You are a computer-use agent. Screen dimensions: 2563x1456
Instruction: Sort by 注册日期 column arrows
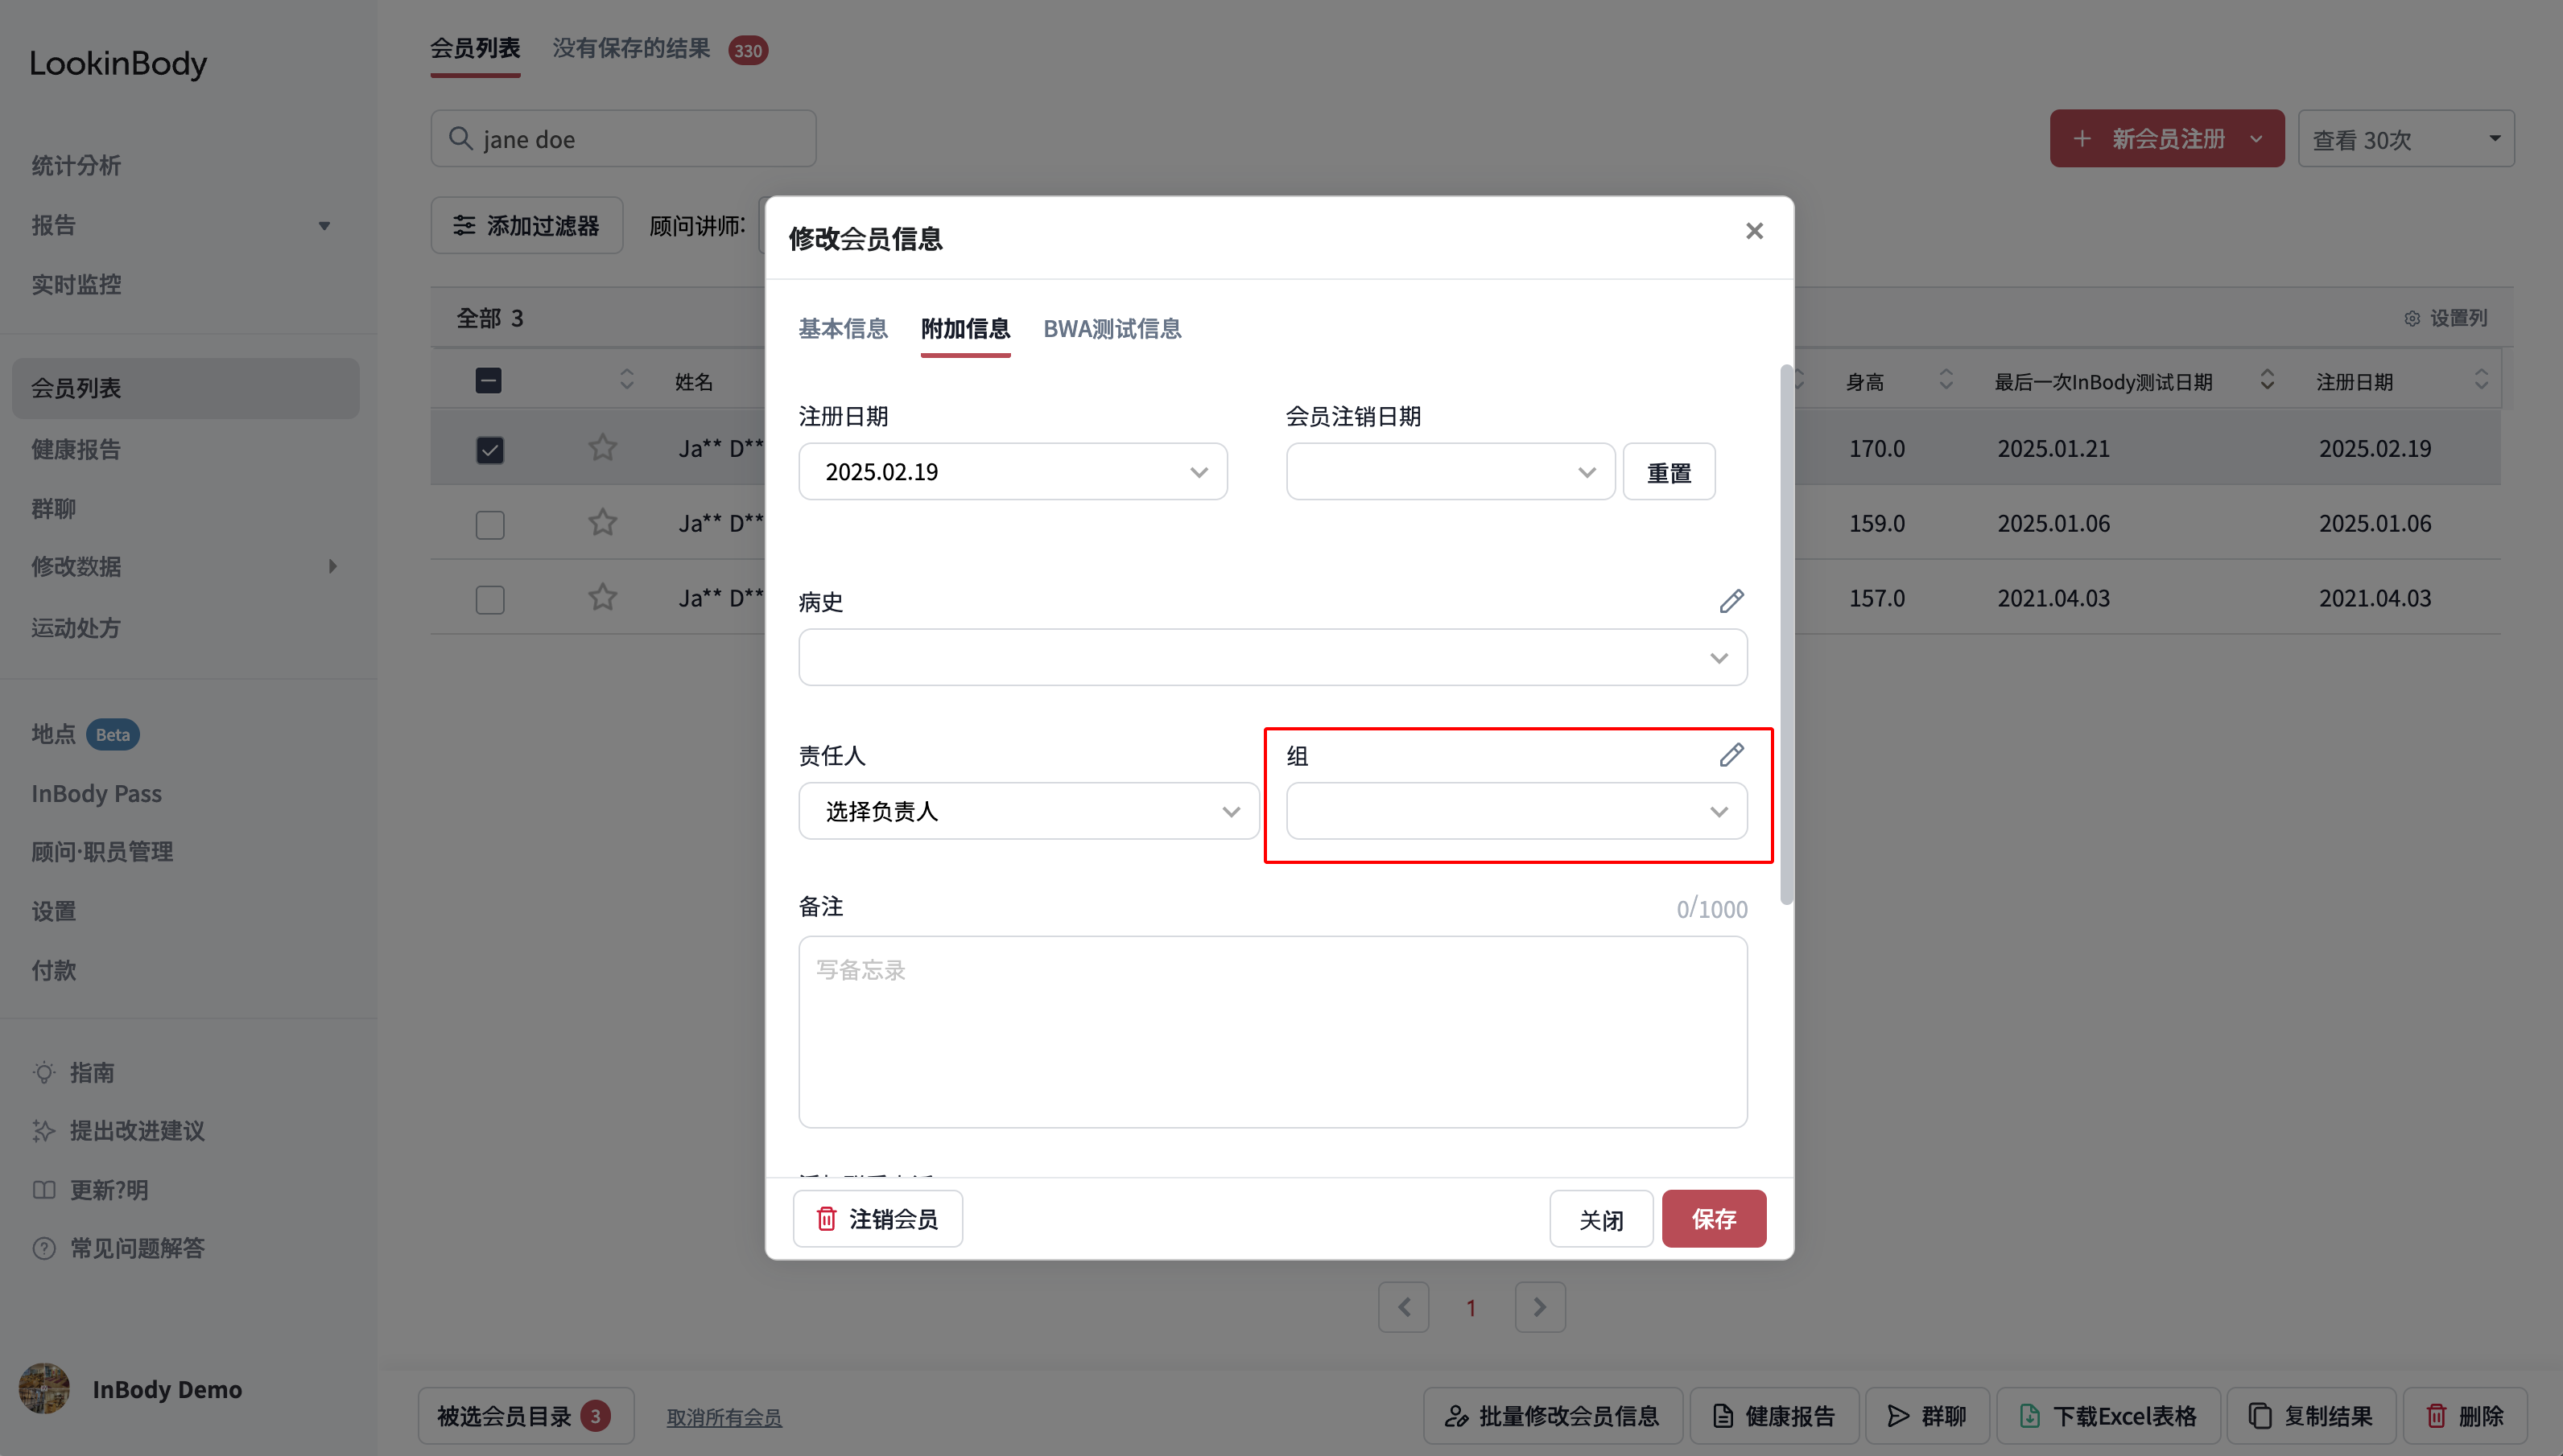coord(2481,379)
